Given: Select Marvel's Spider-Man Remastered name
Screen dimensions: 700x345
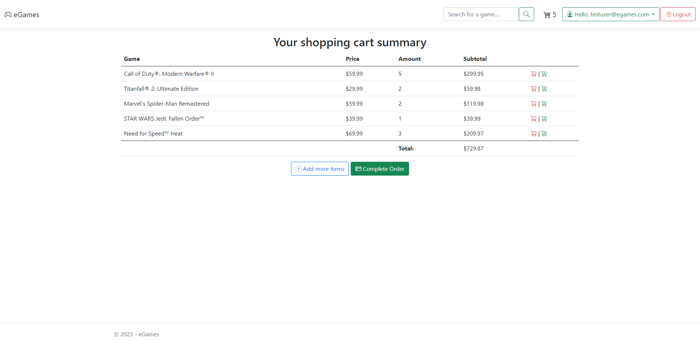Looking at the screenshot, I should tap(167, 104).
